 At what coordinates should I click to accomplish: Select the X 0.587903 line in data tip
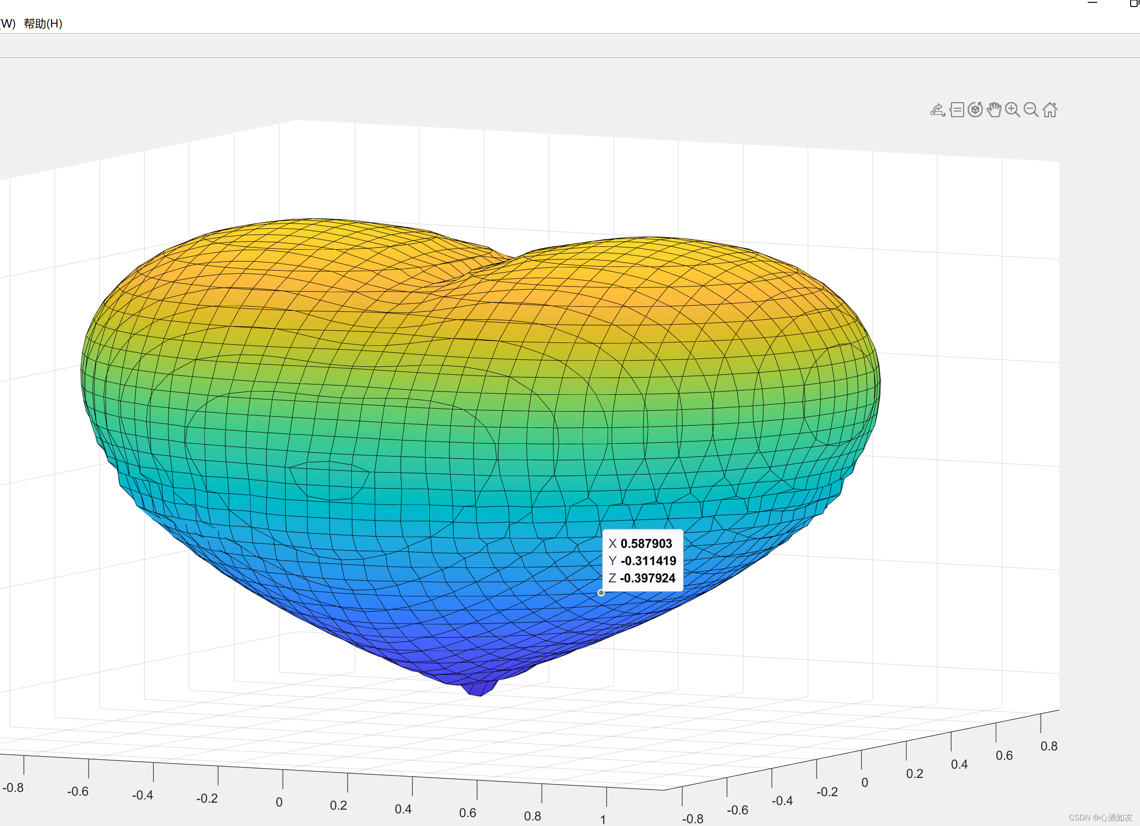click(640, 544)
